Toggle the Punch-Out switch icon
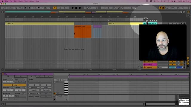The image size is (191, 107). 122,8
